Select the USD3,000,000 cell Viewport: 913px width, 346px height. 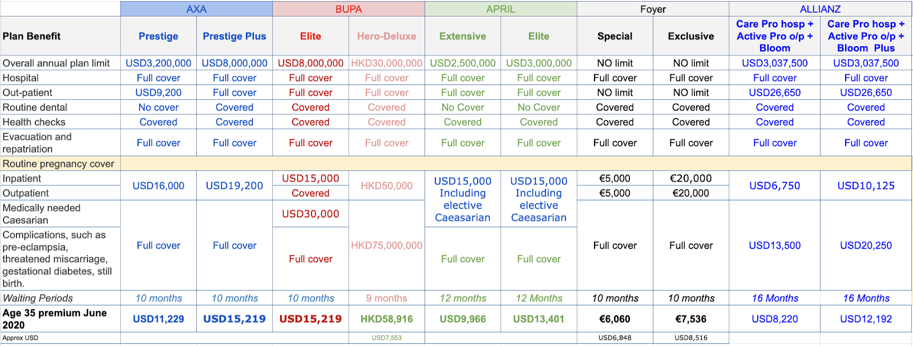pyautogui.click(x=539, y=63)
